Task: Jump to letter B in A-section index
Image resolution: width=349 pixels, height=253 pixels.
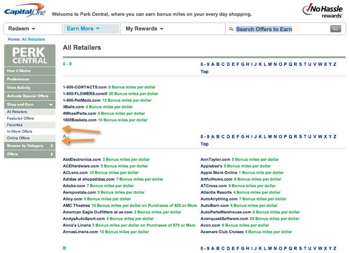Action: point(218,136)
